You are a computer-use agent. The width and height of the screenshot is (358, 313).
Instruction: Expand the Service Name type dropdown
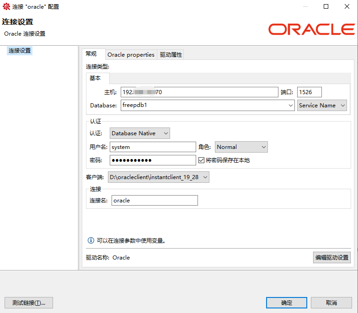tap(322, 106)
